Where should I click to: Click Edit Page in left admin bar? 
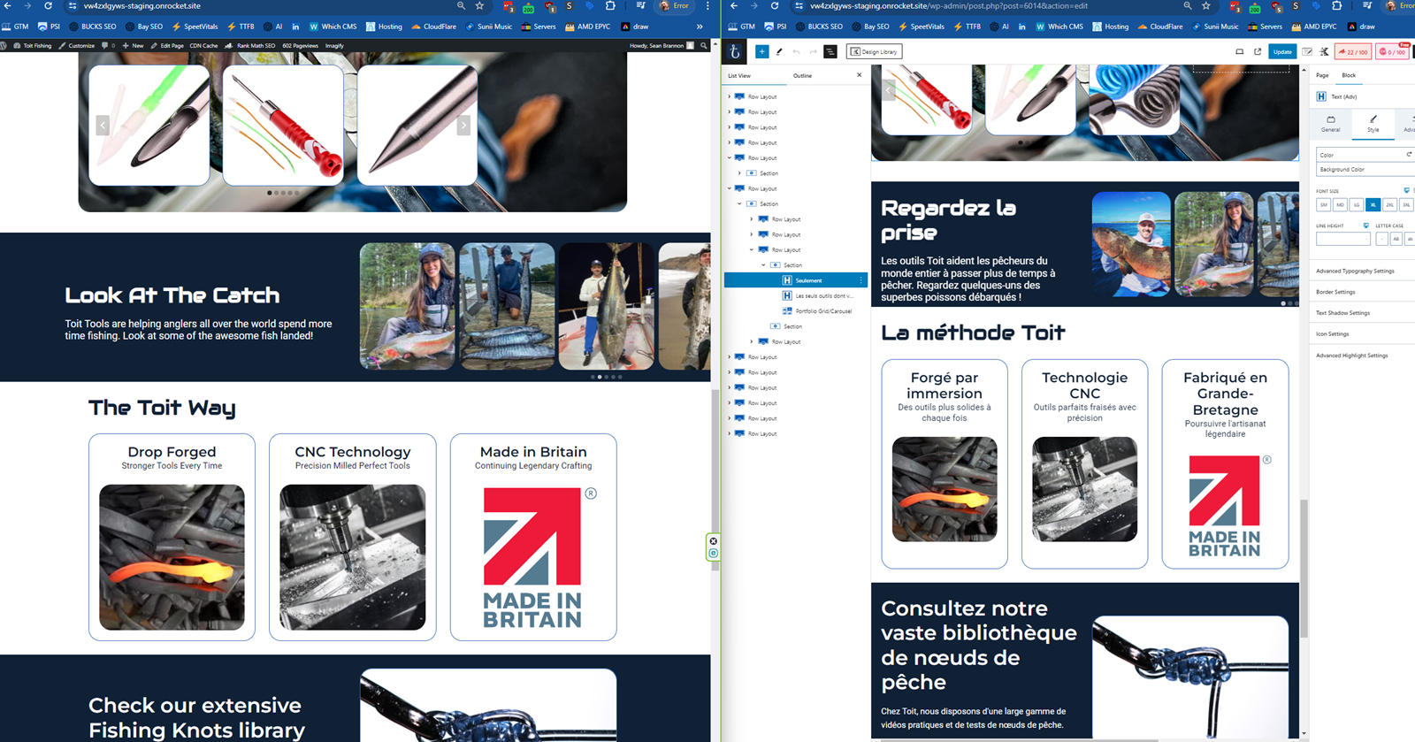click(x=166, y=45)
